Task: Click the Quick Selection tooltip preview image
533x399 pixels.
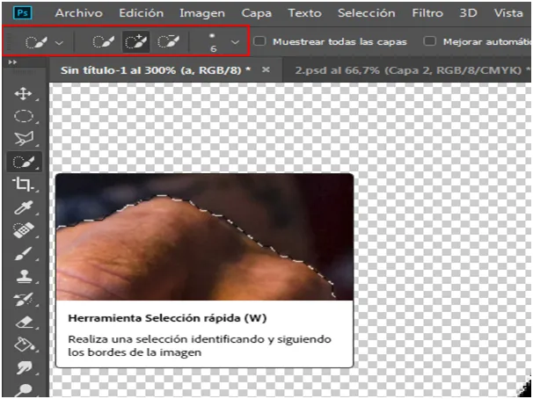Action: (x=205, y=237)
